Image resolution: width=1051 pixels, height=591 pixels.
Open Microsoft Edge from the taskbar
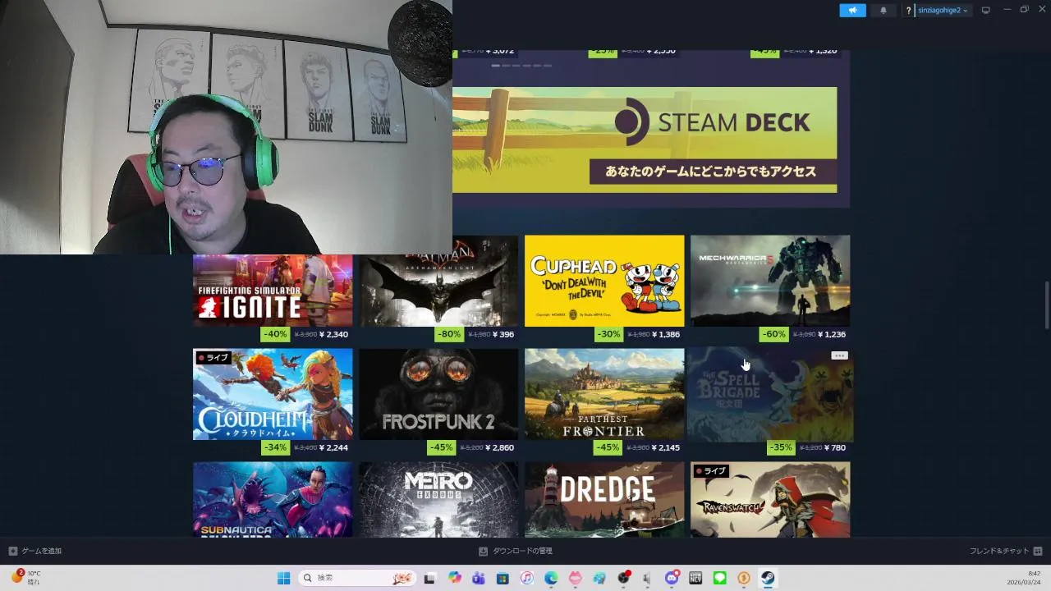click(x=551, y=578)
